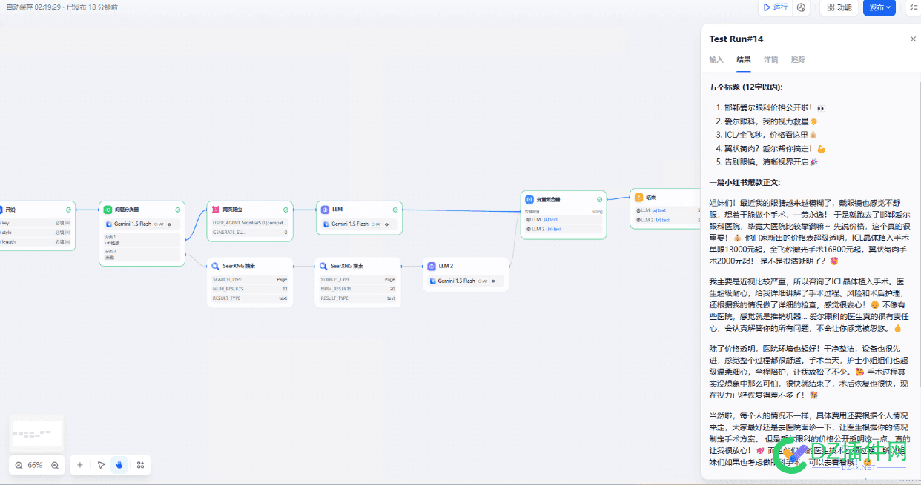
Task: Click the organize nodes layout icon
Action: click(x=140, y=465)
